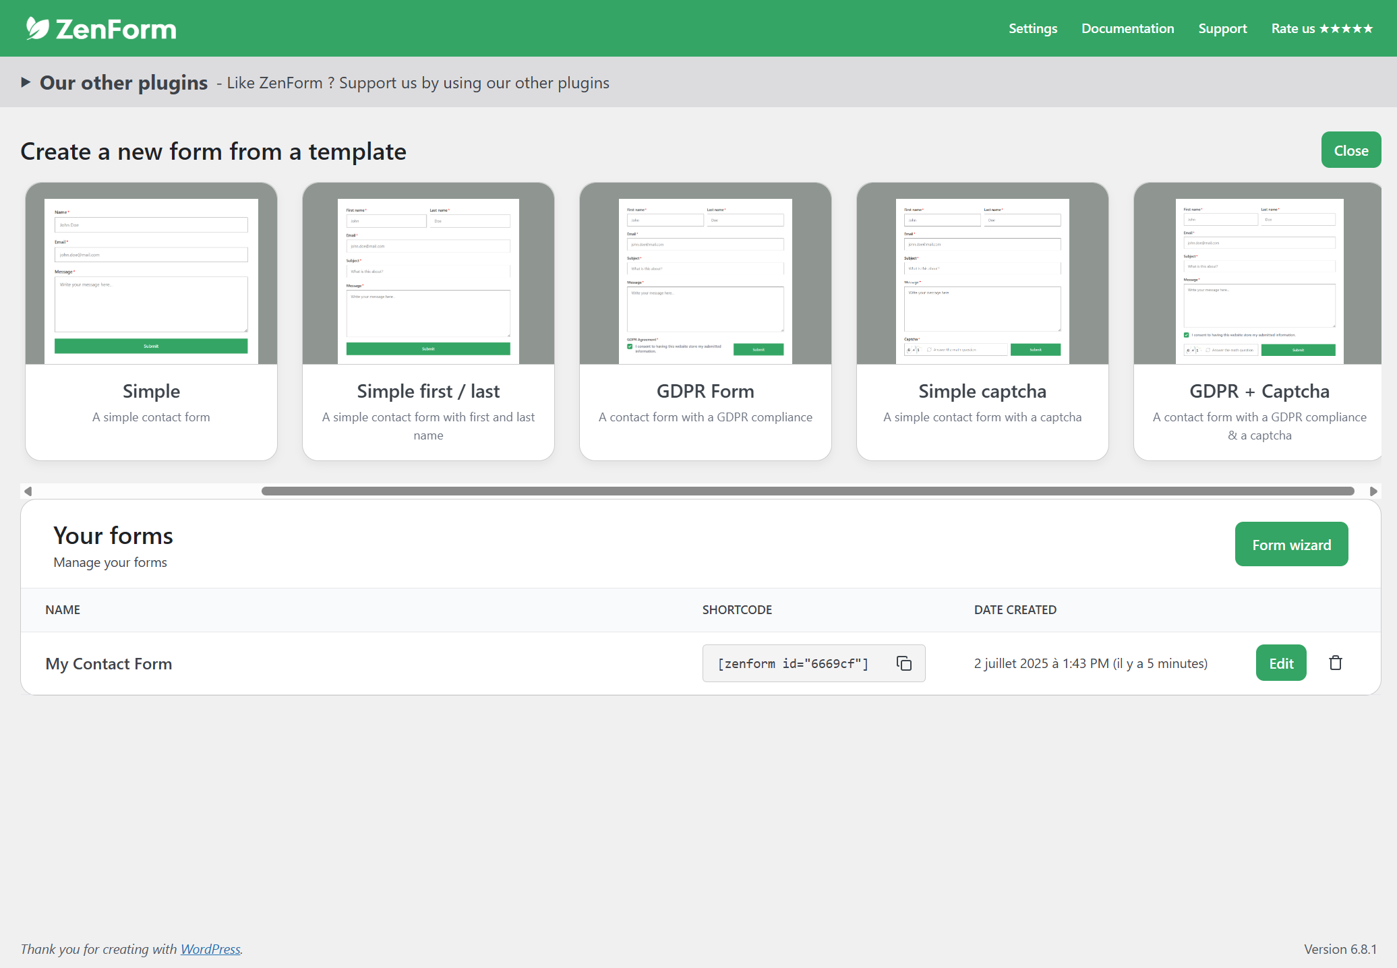
Task: Click the 'Your forms' heading
Action: [x=113, y=536]
